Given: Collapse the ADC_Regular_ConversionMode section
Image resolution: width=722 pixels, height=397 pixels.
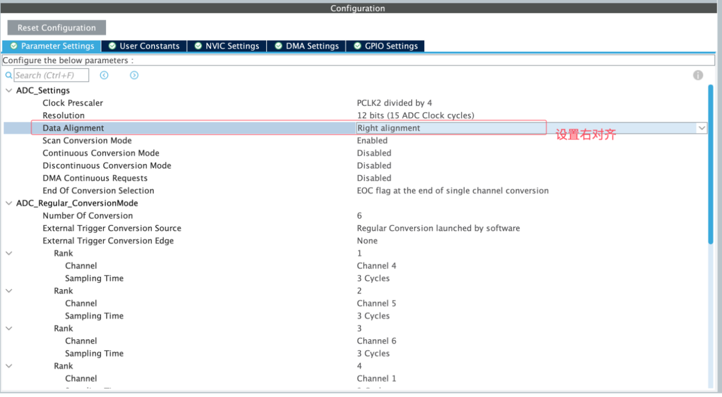Looking at the screenshot, I should pos(8,203).
